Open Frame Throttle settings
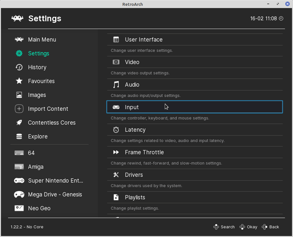The image size is (293, 237). [x=195, y=152]
